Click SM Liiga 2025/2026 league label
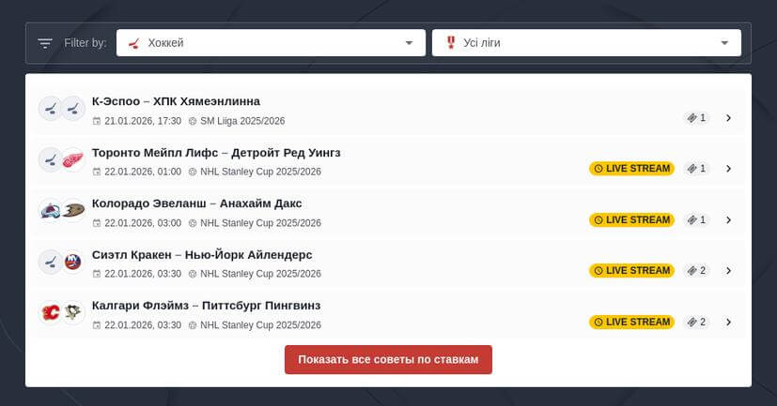 tap(241, 121)
